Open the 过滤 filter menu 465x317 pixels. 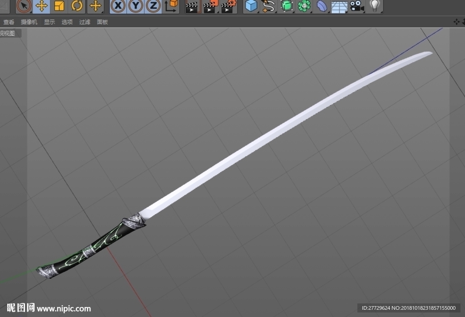tap(85, 22)
